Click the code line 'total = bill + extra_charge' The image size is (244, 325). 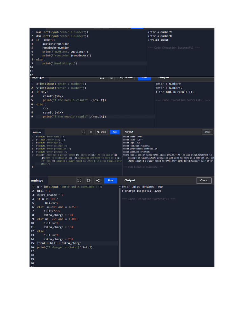59,243
